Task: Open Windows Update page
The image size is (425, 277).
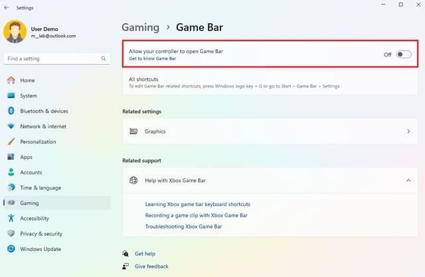Action: click(58, 249)
